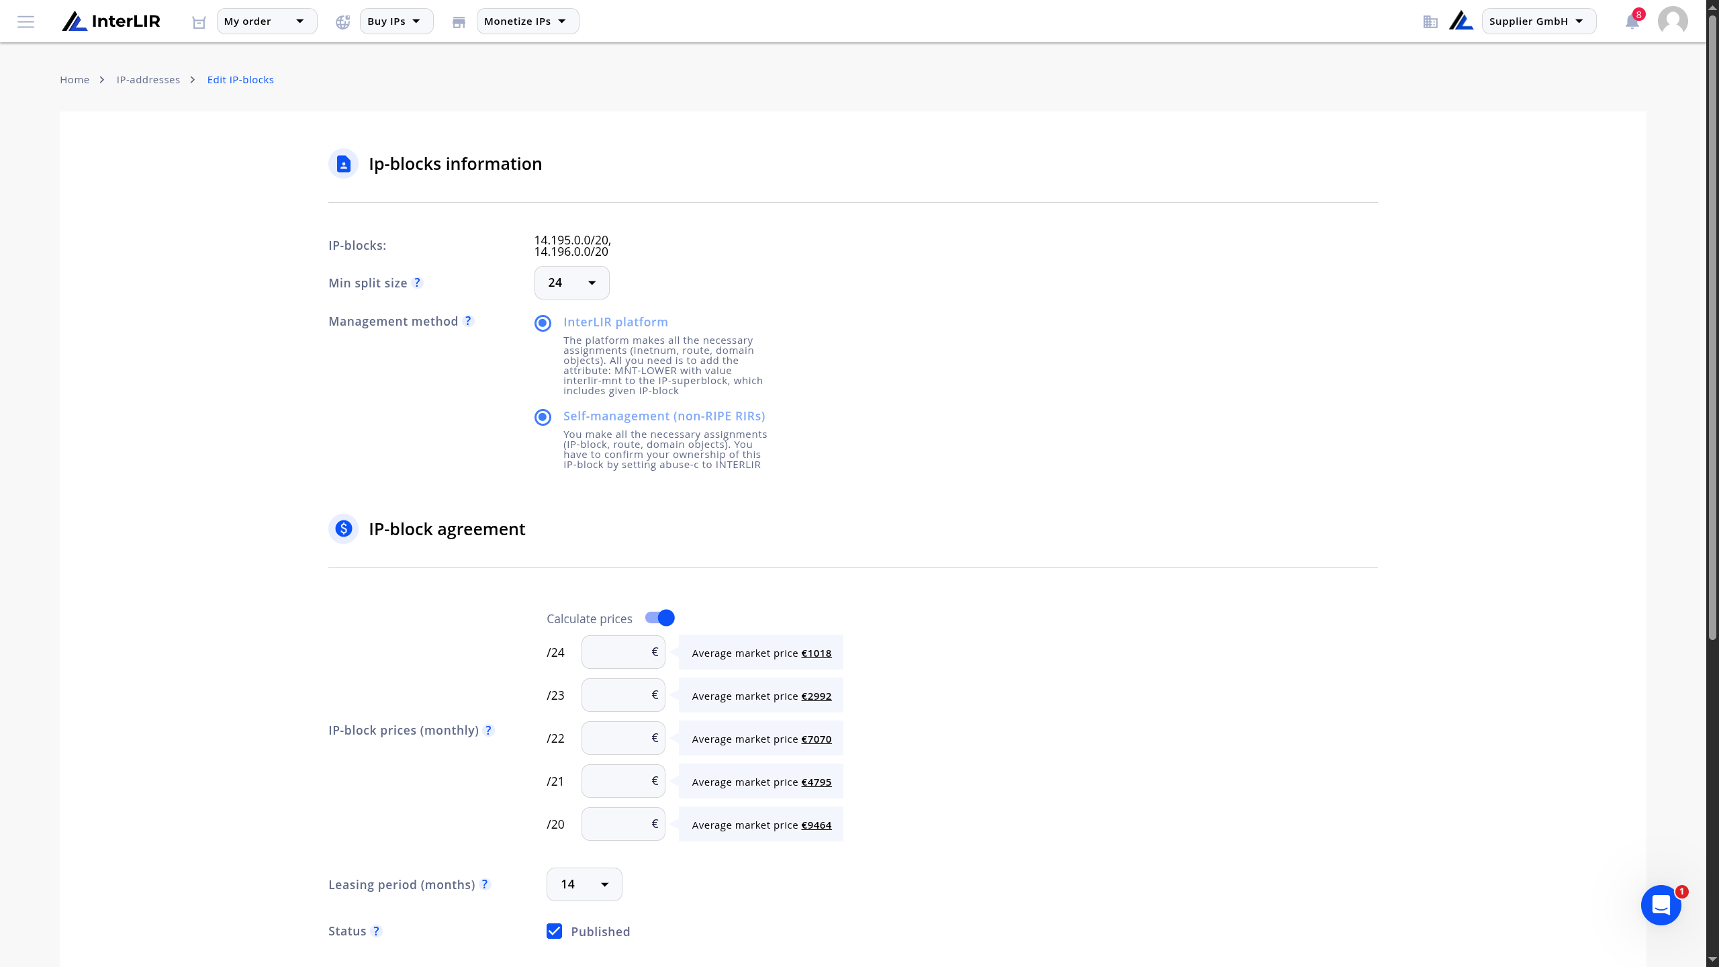Uncheck the Published status checkbox
This screenshot has width=1719, height=967.
(x=554, y=931)
